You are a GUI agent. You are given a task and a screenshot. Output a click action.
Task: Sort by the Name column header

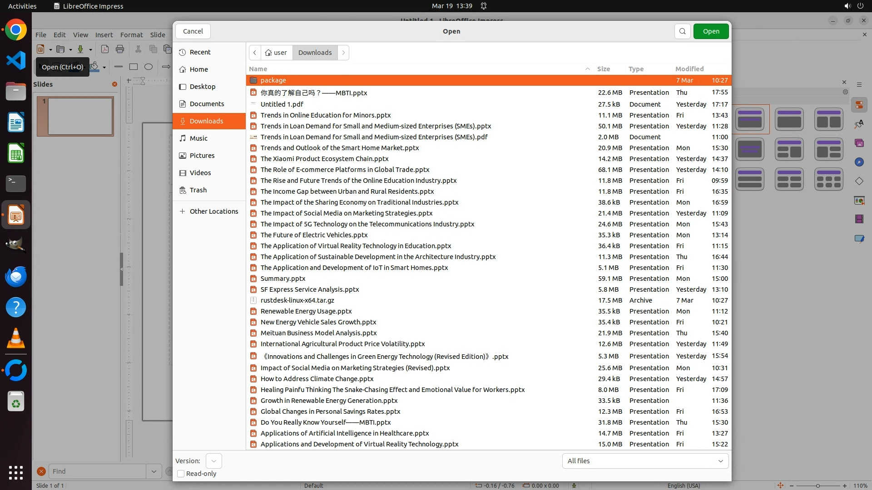coord(258,69)
